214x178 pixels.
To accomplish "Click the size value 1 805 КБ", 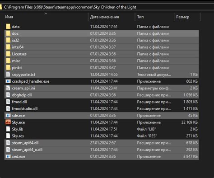I will point(191,102).
